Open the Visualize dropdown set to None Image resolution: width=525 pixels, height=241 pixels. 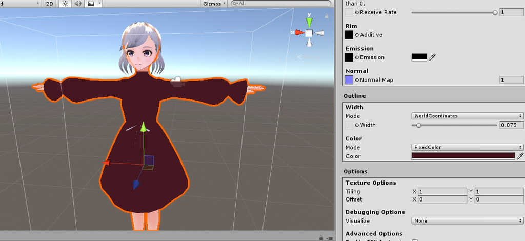468,221
